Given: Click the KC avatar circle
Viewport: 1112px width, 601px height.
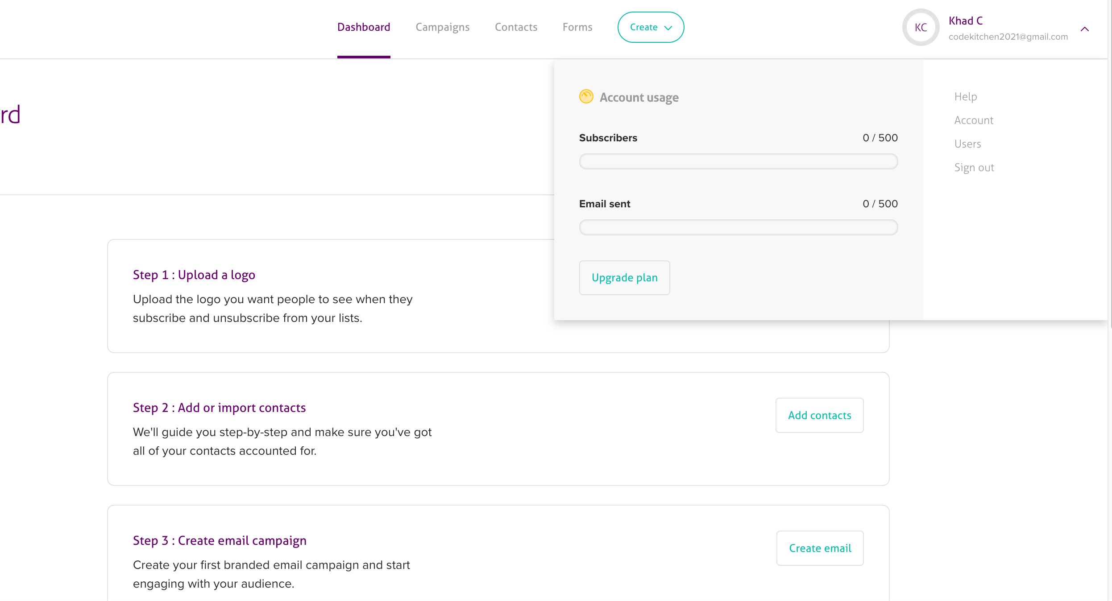Looking at the screenshot, I should click(x=921, y=28).
